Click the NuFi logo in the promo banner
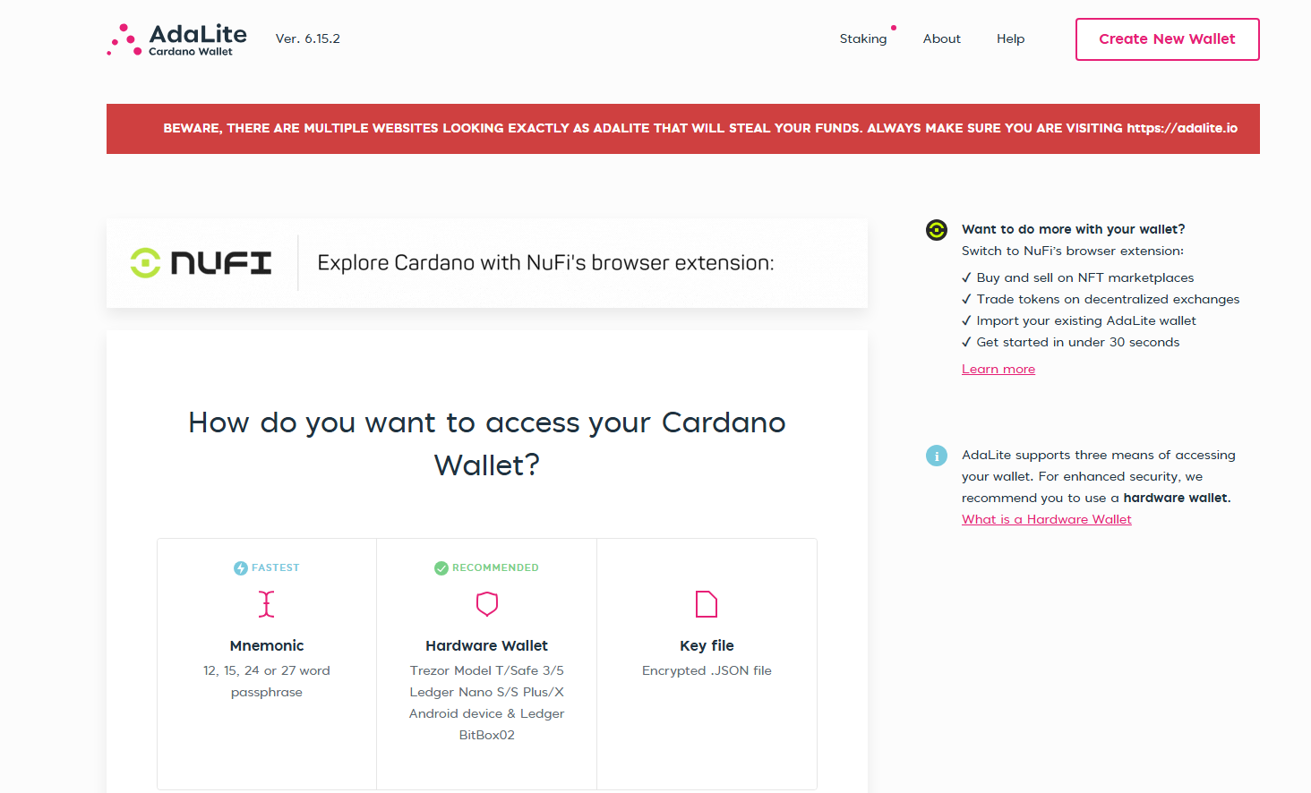 [199, 262]
